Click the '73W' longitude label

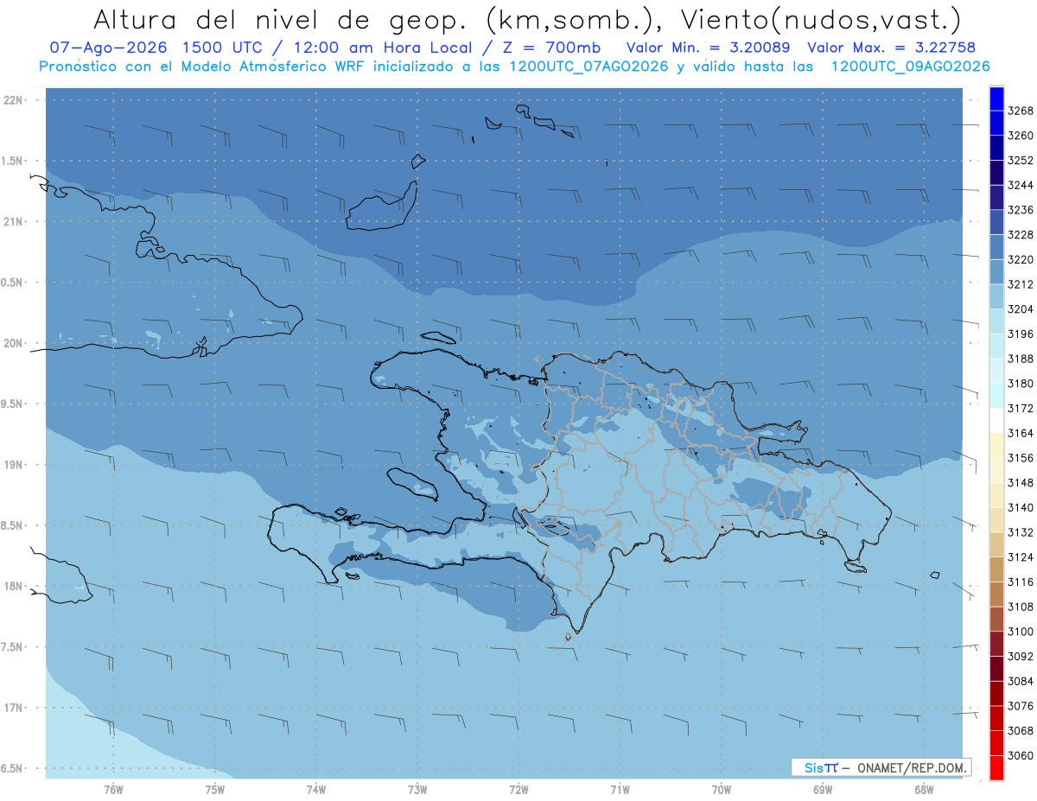[417, 789]
